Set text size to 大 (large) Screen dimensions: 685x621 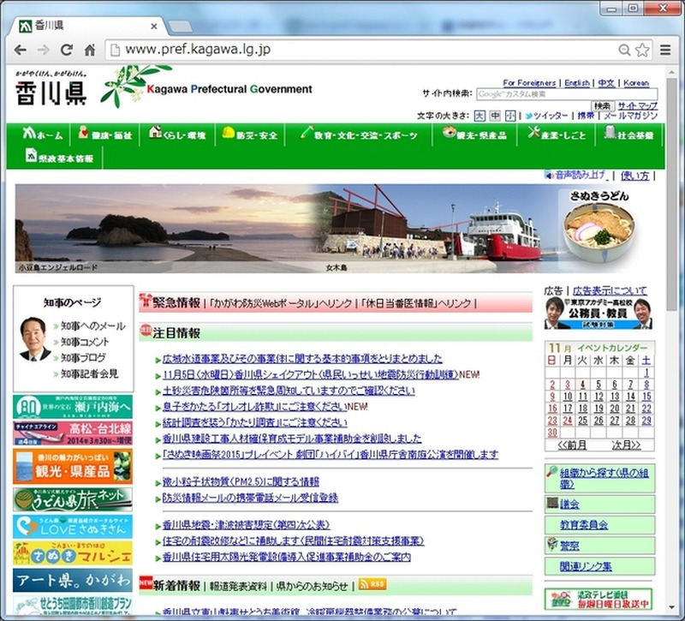point(479,116)
